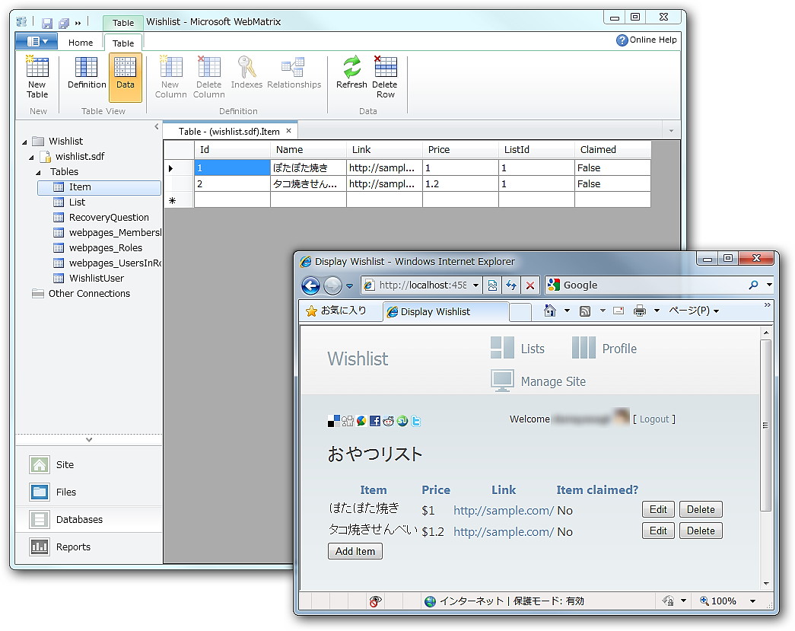Select the WishlistUser table in tree

[x=97, y=279]
